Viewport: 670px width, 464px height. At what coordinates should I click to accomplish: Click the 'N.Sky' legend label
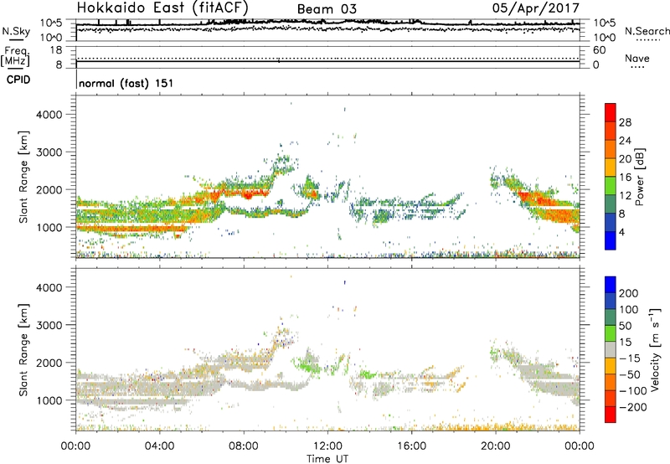tap(16, 31)
